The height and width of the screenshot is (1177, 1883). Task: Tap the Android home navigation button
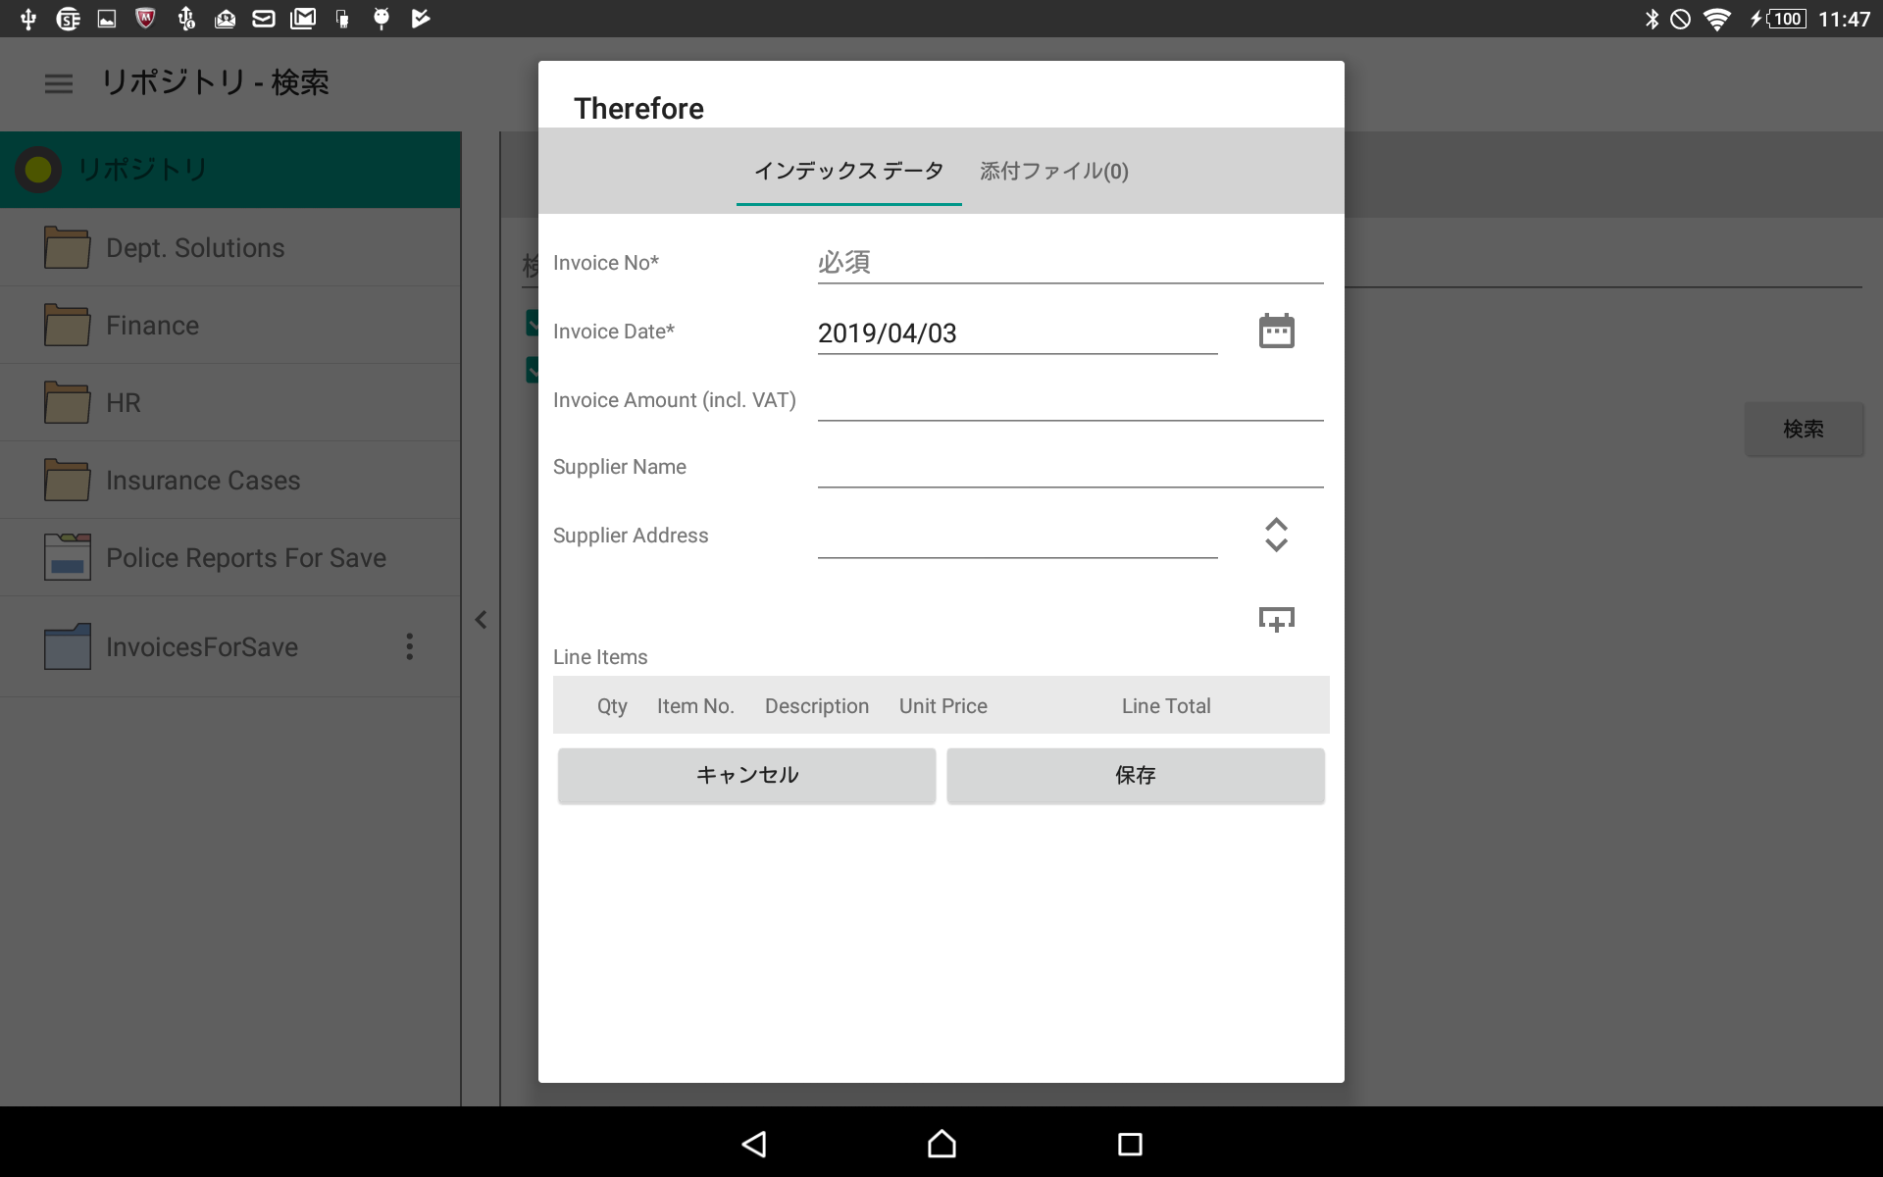pos(941,1144)
